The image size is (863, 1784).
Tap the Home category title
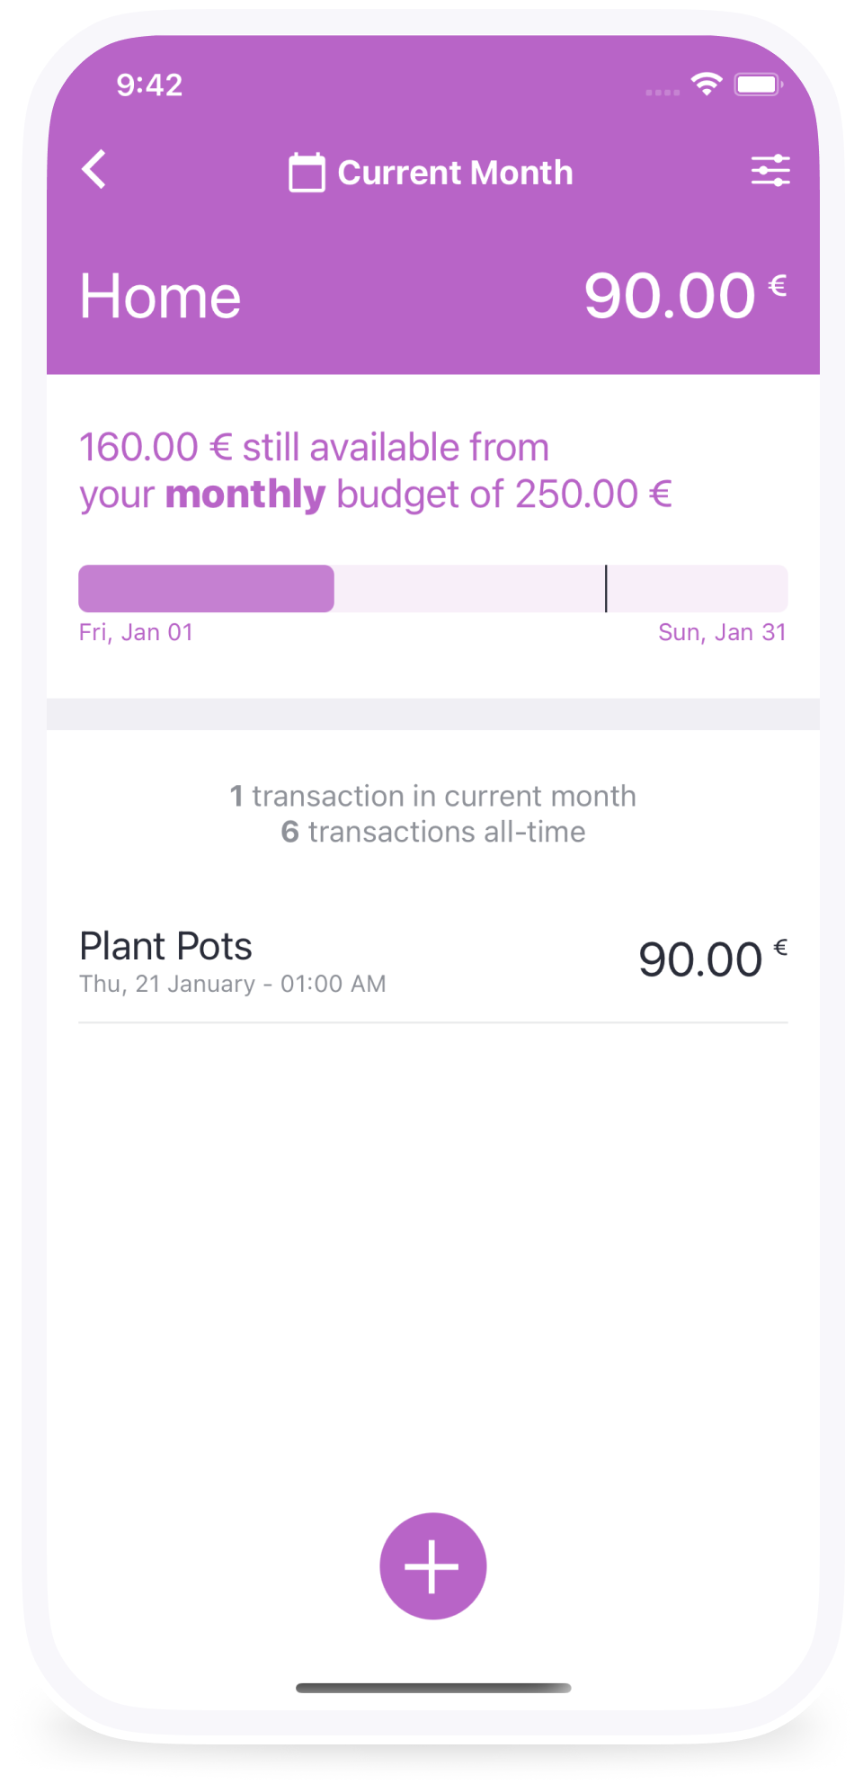[x=160, y=297]
